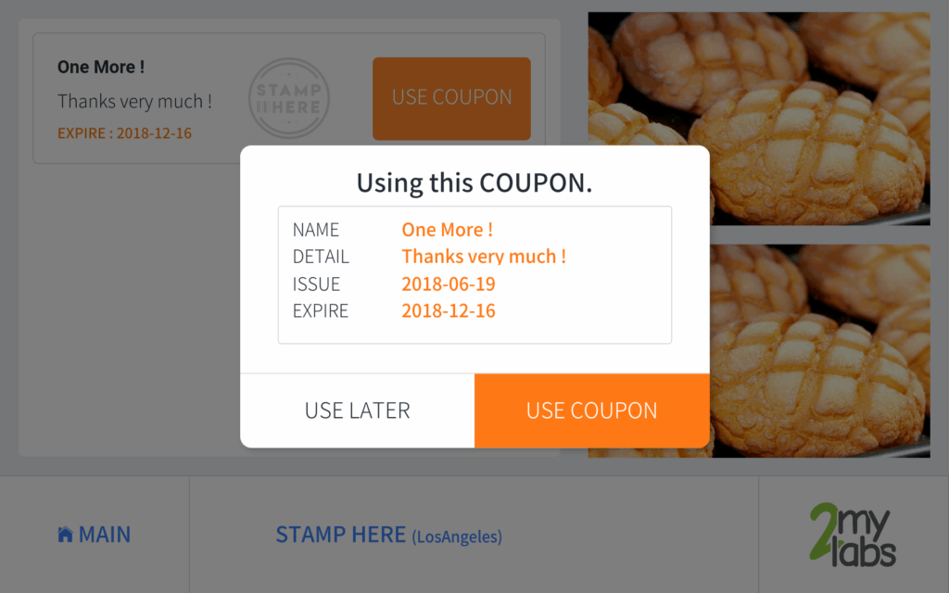Click the dimmed USE COUPON card button
949x593 pixels.
pos(451,98)
